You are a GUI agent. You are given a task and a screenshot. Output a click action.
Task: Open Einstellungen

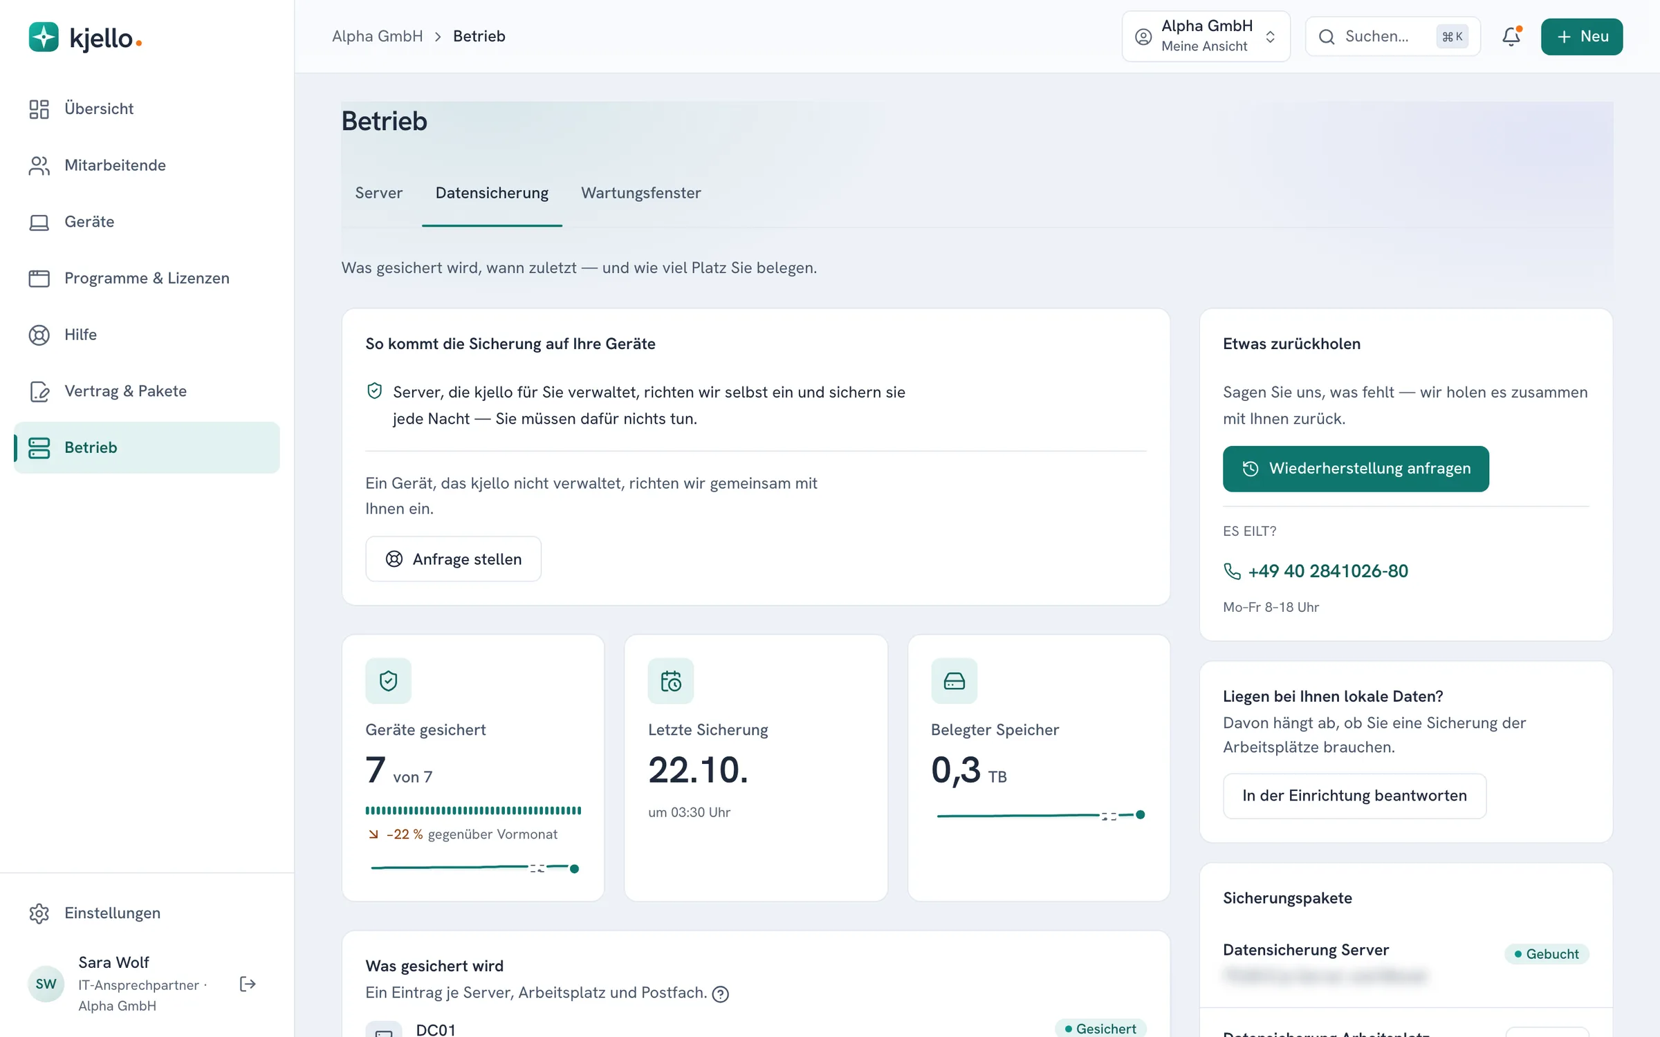tap(147, 913)
